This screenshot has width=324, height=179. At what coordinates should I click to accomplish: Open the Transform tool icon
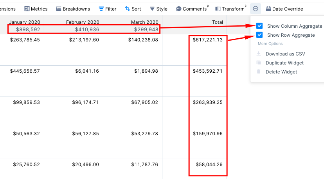[218, 9]
